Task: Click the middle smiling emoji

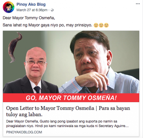Action: click(x=101, y=25)
